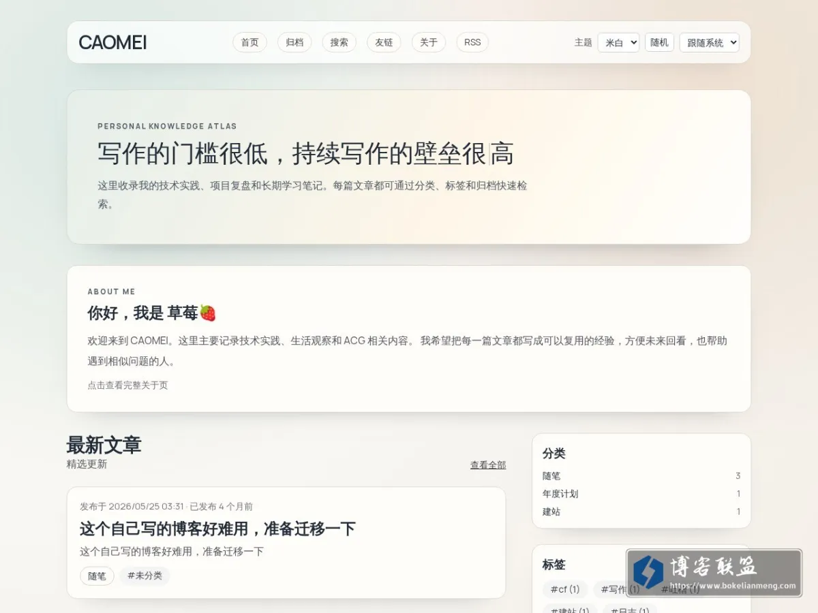The height and width of the screenshot is (613, 818).
Task: Open the 首页 nav item
Action: pyautogui.click(x=249, y=42)
